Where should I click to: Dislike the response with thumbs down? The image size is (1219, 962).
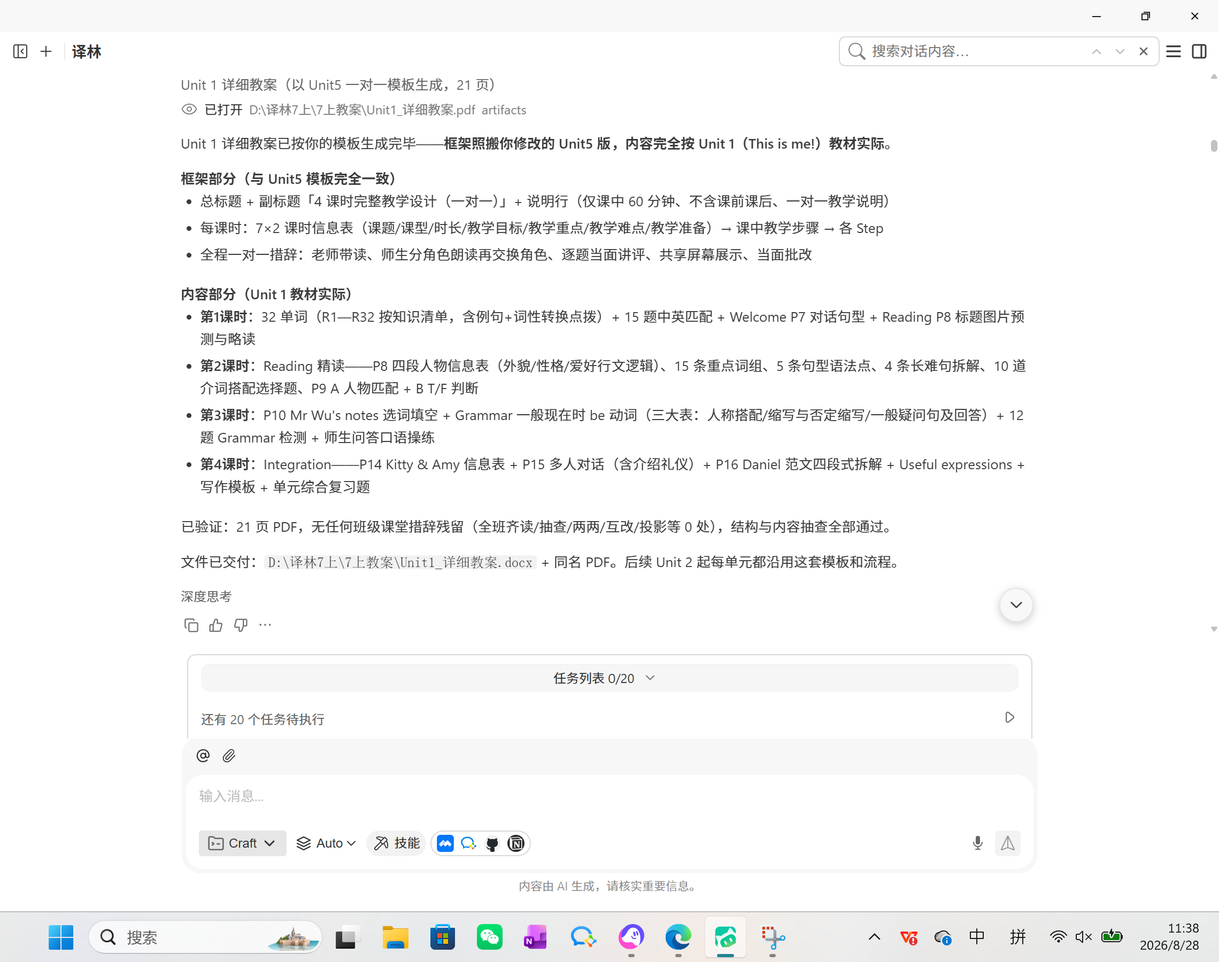pyautogui.click(x=241, y=625)
